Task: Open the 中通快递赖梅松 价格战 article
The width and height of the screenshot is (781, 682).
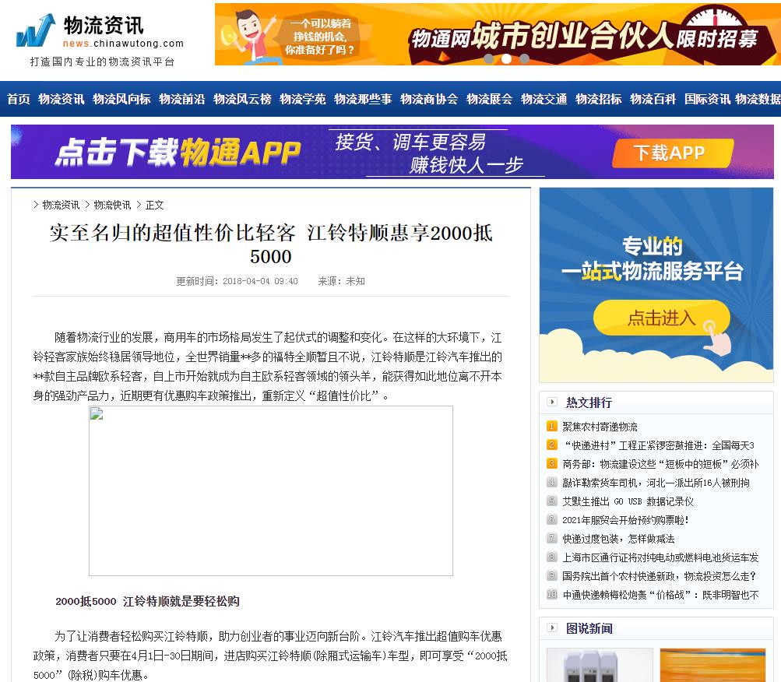Action: point(660,595)
